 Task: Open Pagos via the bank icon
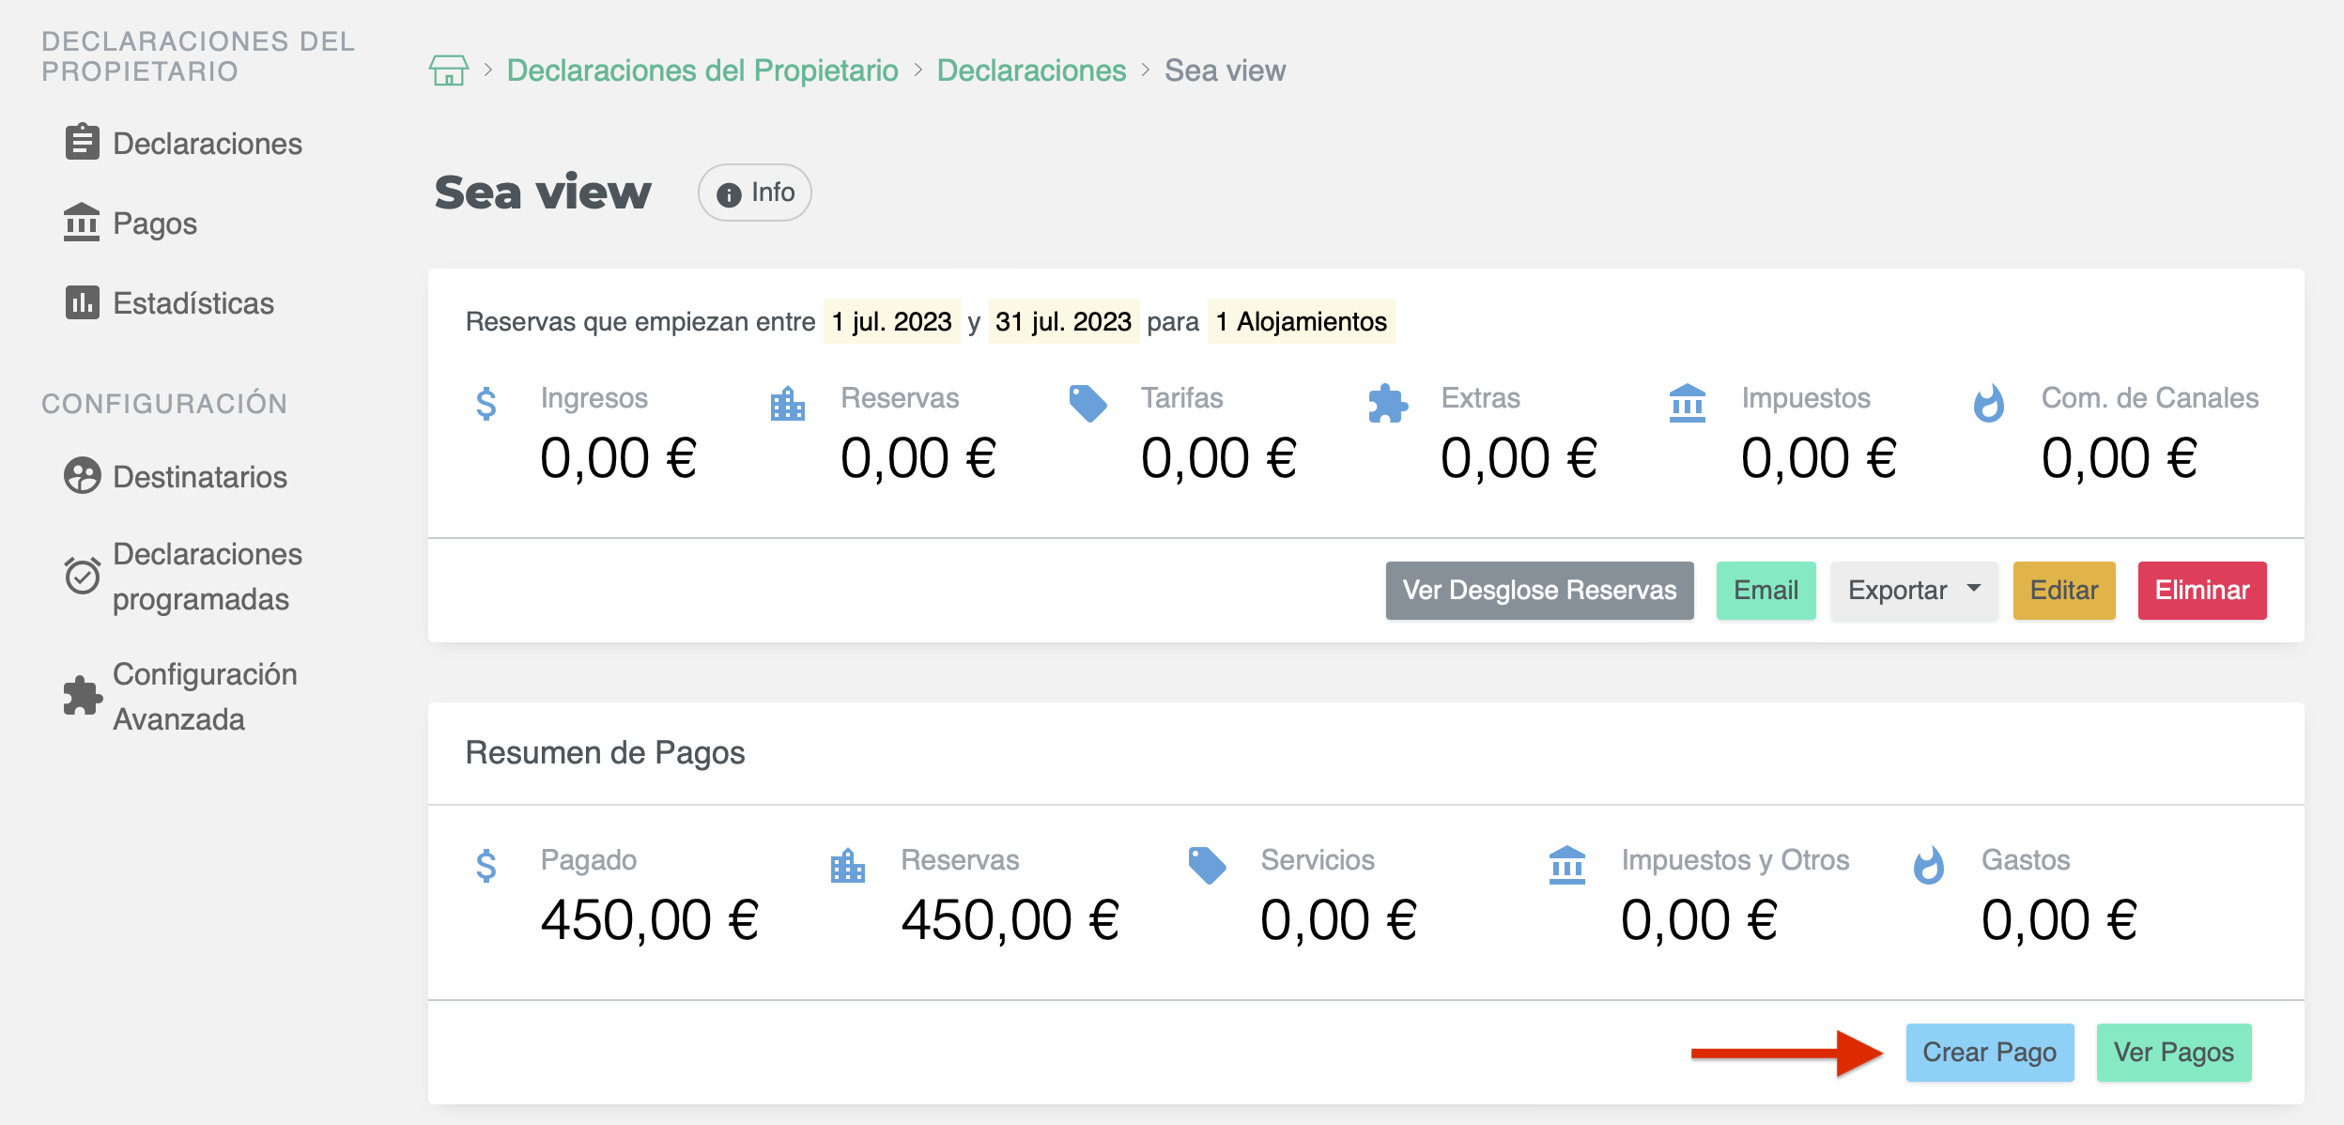82,223
